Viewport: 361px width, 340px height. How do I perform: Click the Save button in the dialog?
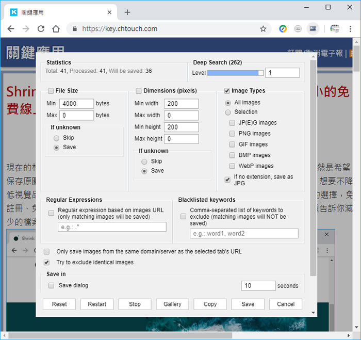(248, 304)
